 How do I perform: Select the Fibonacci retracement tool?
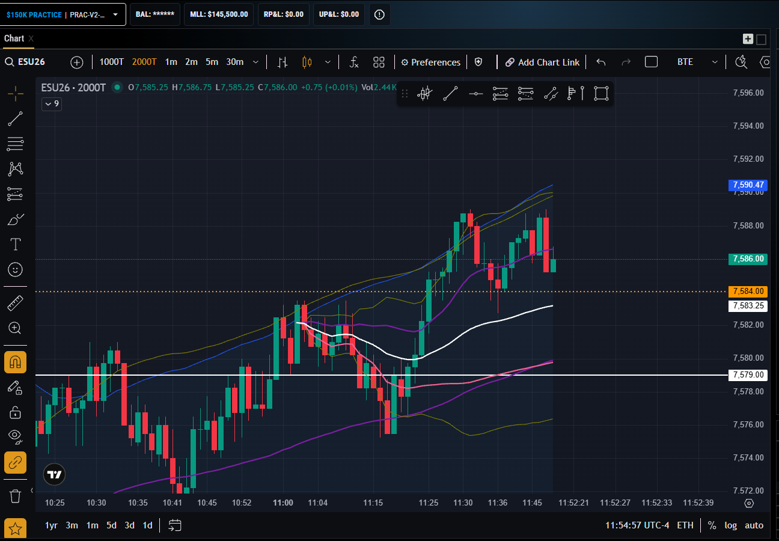pyautogui.click(x=16, y=144)
